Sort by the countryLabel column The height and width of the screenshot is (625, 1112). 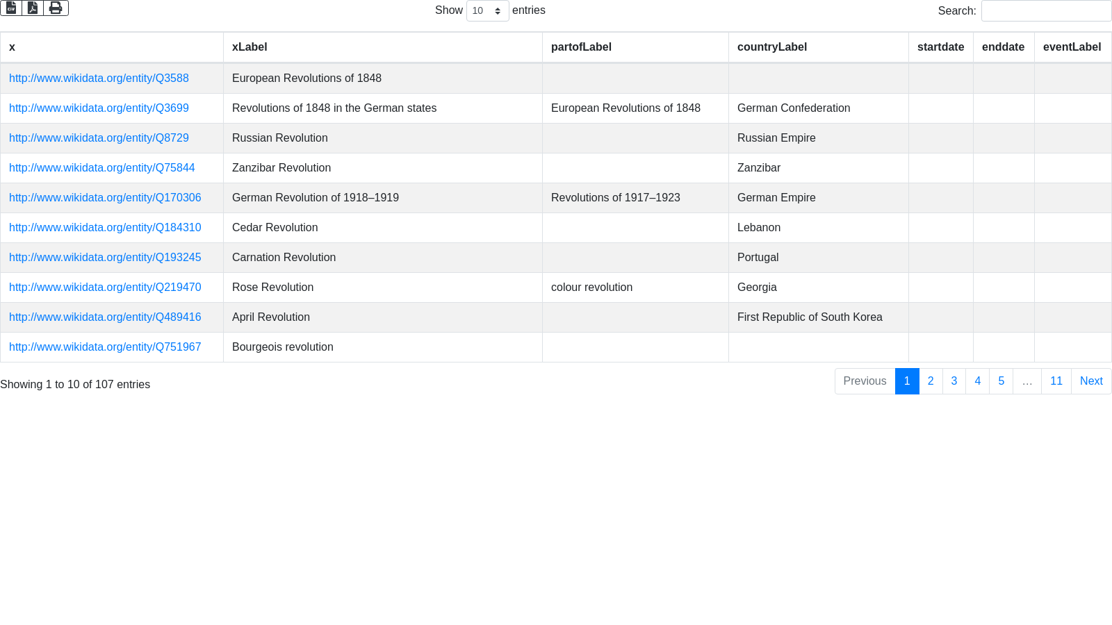(771, 47)
